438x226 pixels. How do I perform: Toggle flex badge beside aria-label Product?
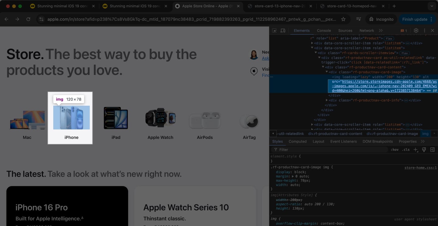click(389, 39)
